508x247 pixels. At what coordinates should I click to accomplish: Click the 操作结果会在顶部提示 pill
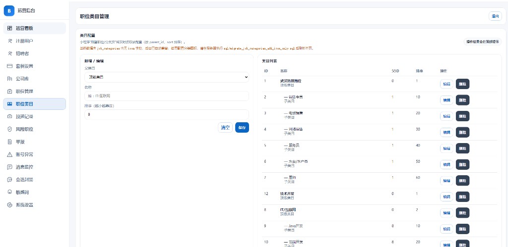click(x=482, y=42)
